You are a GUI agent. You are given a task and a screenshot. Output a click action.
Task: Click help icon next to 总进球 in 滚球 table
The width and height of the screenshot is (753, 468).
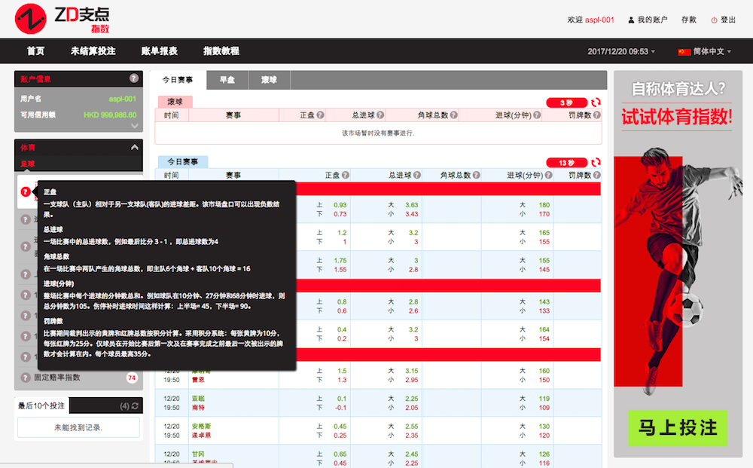380,115
